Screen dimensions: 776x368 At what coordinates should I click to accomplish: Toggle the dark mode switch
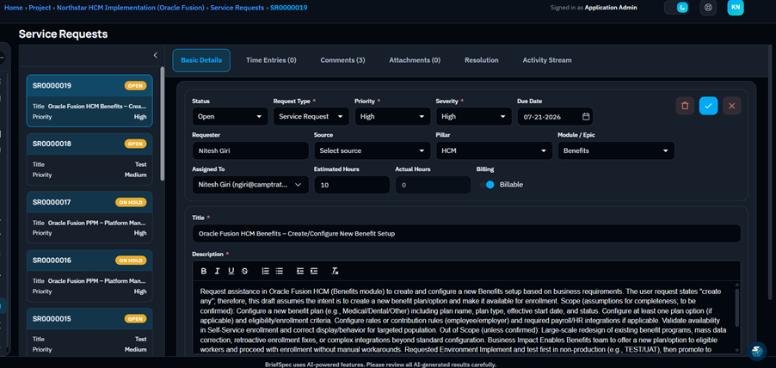(676, 8)
